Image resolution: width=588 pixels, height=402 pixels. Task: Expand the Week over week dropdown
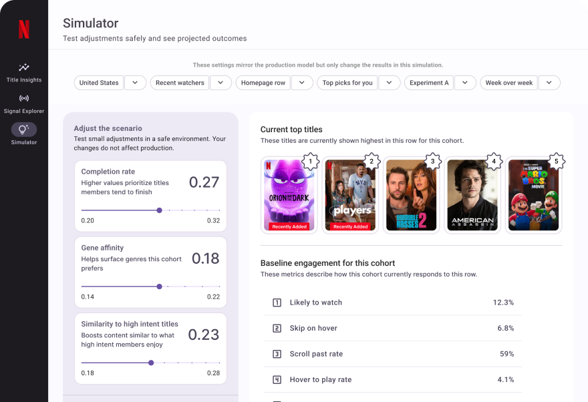click(549, 83)
